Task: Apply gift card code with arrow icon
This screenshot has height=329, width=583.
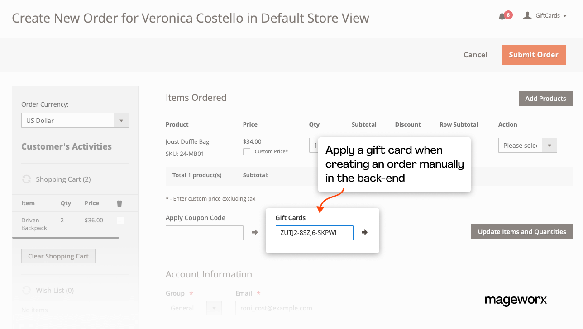Action: [364, 232]
